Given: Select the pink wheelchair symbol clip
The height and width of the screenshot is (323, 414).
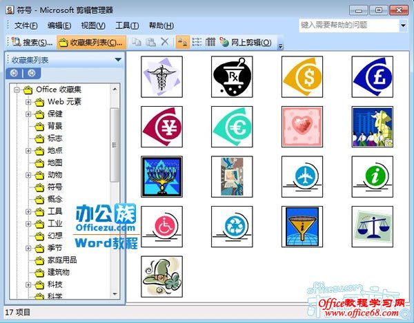Looking at the screenshot, I should click(161, 227).
